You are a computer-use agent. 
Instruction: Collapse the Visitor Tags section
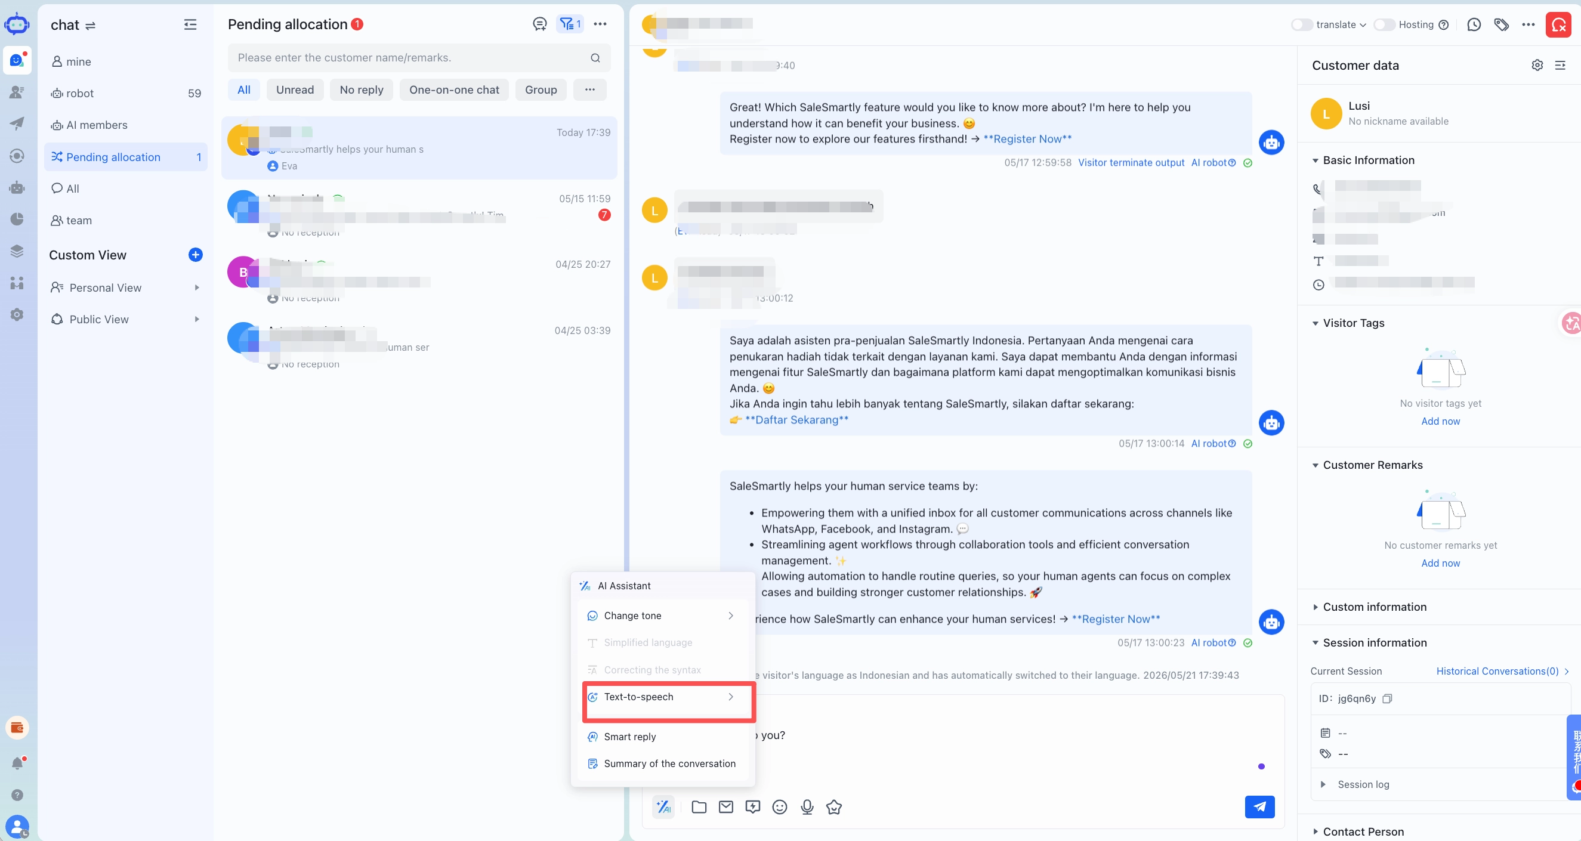[1315, 323]
